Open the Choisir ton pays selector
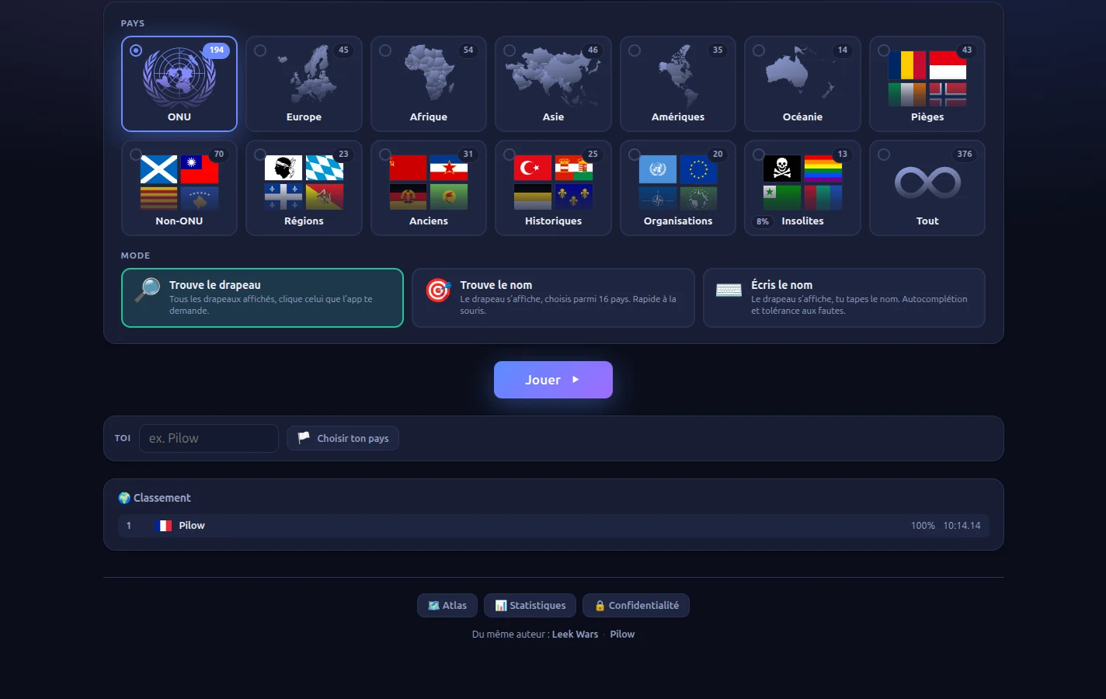The height and width of the screenshot is (699, 1106). click(343, 438)
